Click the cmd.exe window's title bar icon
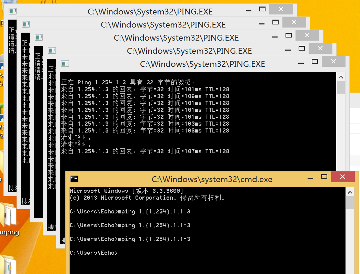This screenshot has width=360, height=274. click(74, 179)
